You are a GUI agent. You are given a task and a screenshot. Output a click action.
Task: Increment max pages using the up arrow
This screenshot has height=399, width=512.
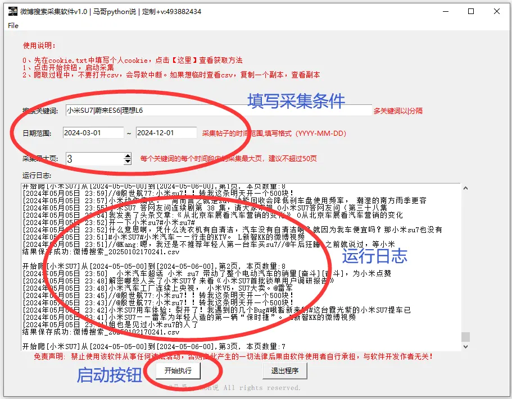click(x=126, y=156)
